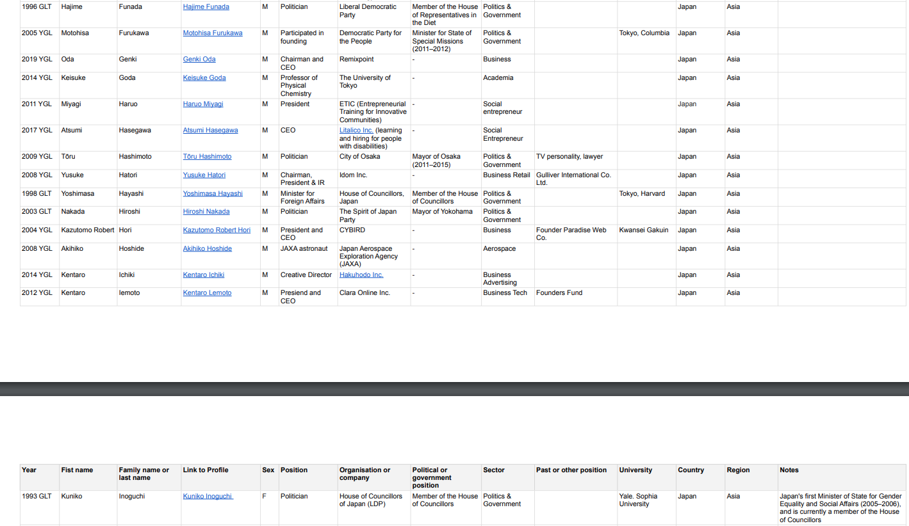
Task: Open the Motohisa Furukawa profile link
Action: [x=213, y=33]
